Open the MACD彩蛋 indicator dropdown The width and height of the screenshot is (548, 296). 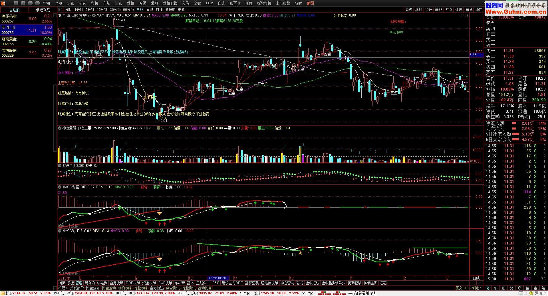tap(60, 187)
